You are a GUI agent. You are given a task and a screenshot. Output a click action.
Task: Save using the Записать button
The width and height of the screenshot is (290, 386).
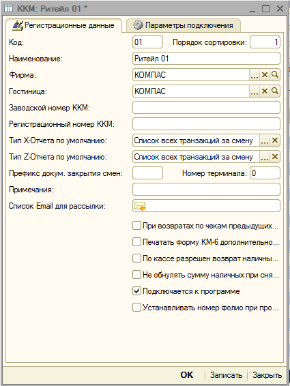point(226,375)
